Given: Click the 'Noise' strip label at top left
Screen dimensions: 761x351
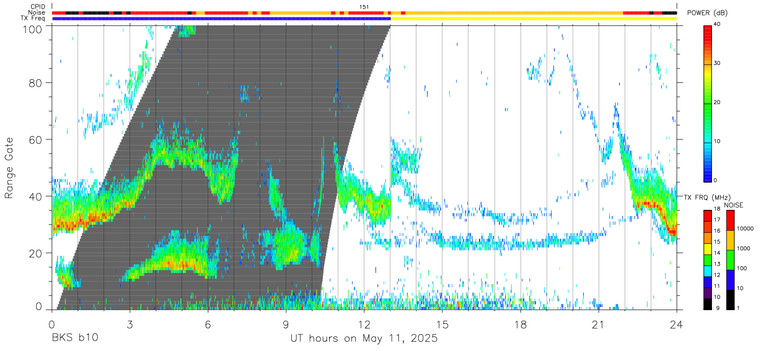Looking at the screenshot, I should 37,12.
